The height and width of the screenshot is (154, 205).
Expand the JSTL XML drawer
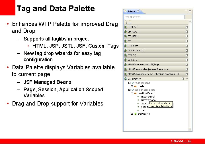pos(155,60)
